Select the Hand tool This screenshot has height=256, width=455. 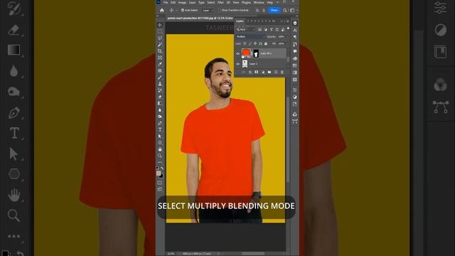160,149
